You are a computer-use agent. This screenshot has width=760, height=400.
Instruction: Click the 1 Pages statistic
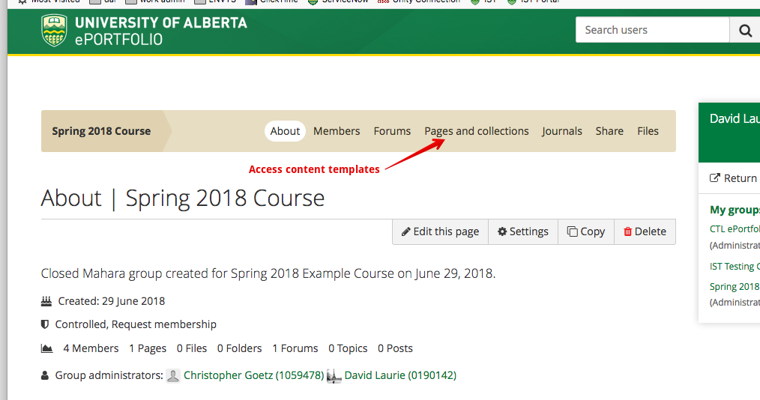(x=148, y=348)
